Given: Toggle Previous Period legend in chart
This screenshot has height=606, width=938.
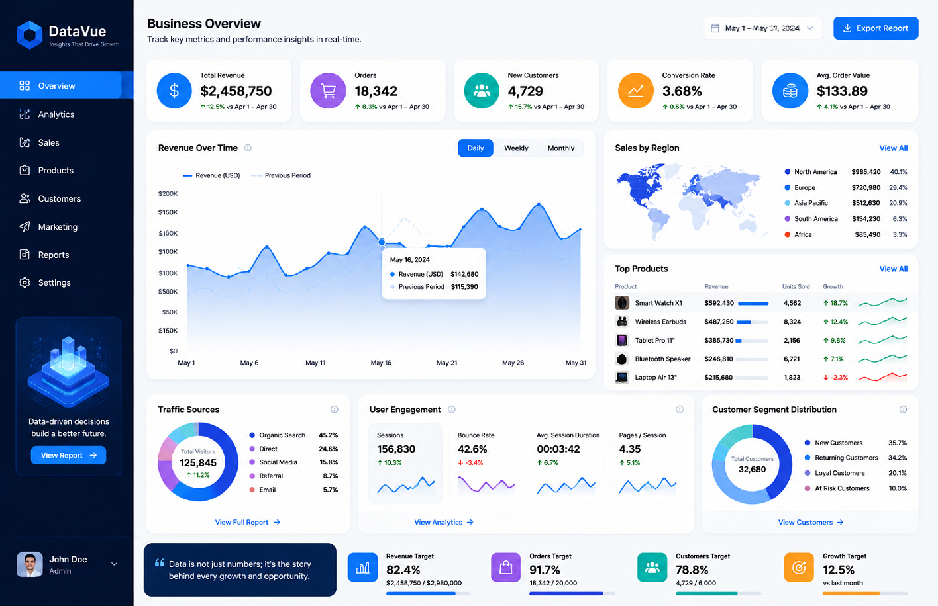Looking at the screenshot, I should [x=281, y=175].
